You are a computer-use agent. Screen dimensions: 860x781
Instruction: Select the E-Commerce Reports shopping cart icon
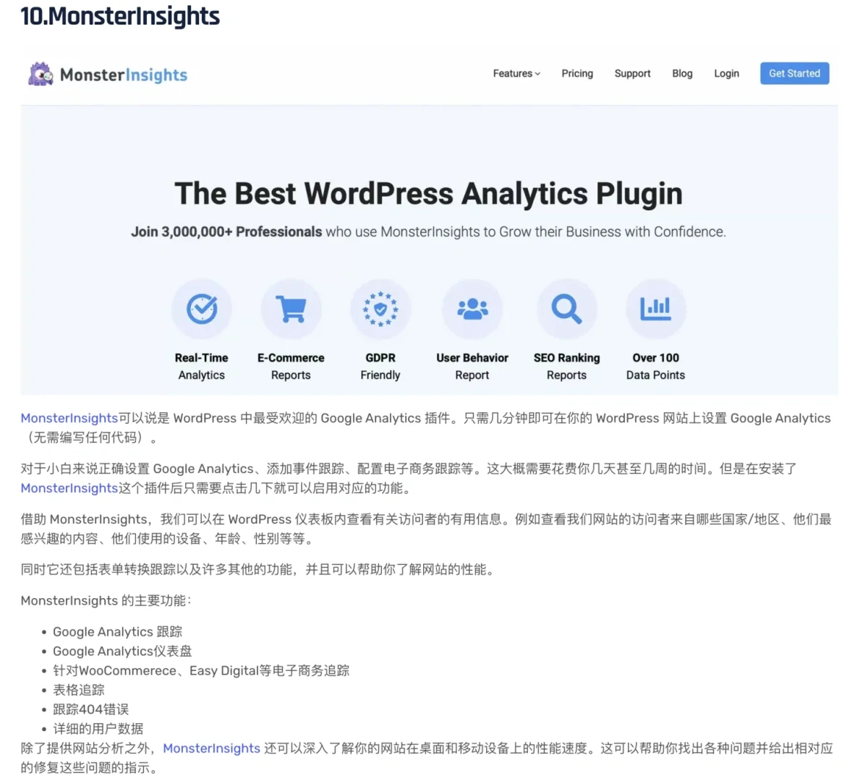coord(291,308)
